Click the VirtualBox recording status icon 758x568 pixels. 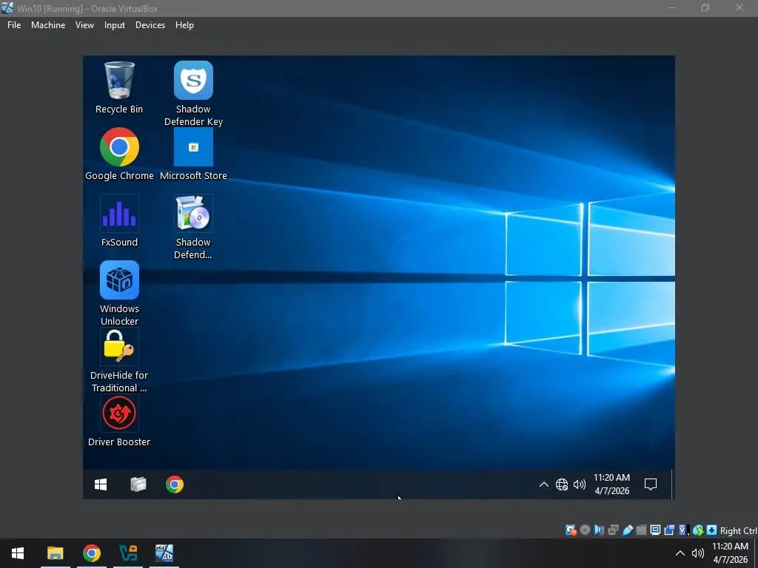coord(669,530)
